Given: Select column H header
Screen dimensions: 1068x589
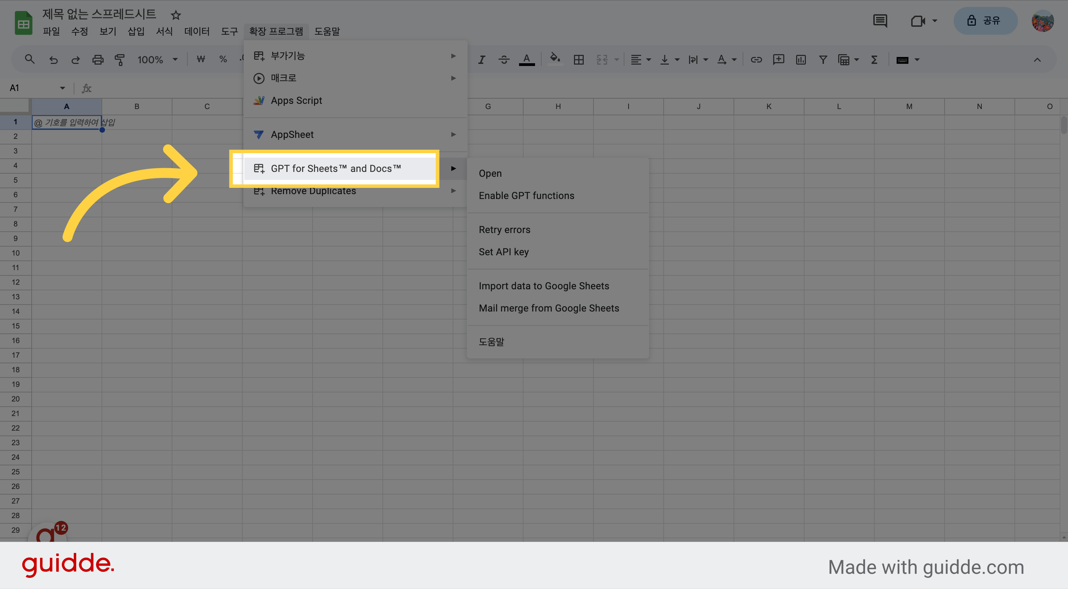Looking at the screenshot, I should pyautogui.click(x=558, y=107).
